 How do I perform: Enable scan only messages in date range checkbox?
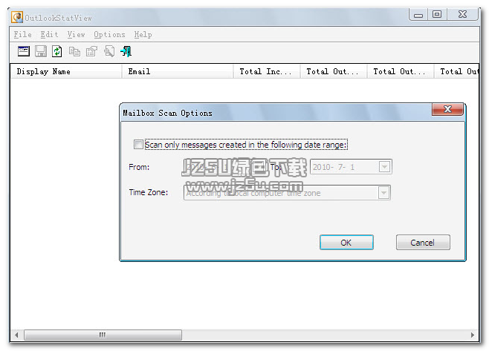(x=138, y=144)
